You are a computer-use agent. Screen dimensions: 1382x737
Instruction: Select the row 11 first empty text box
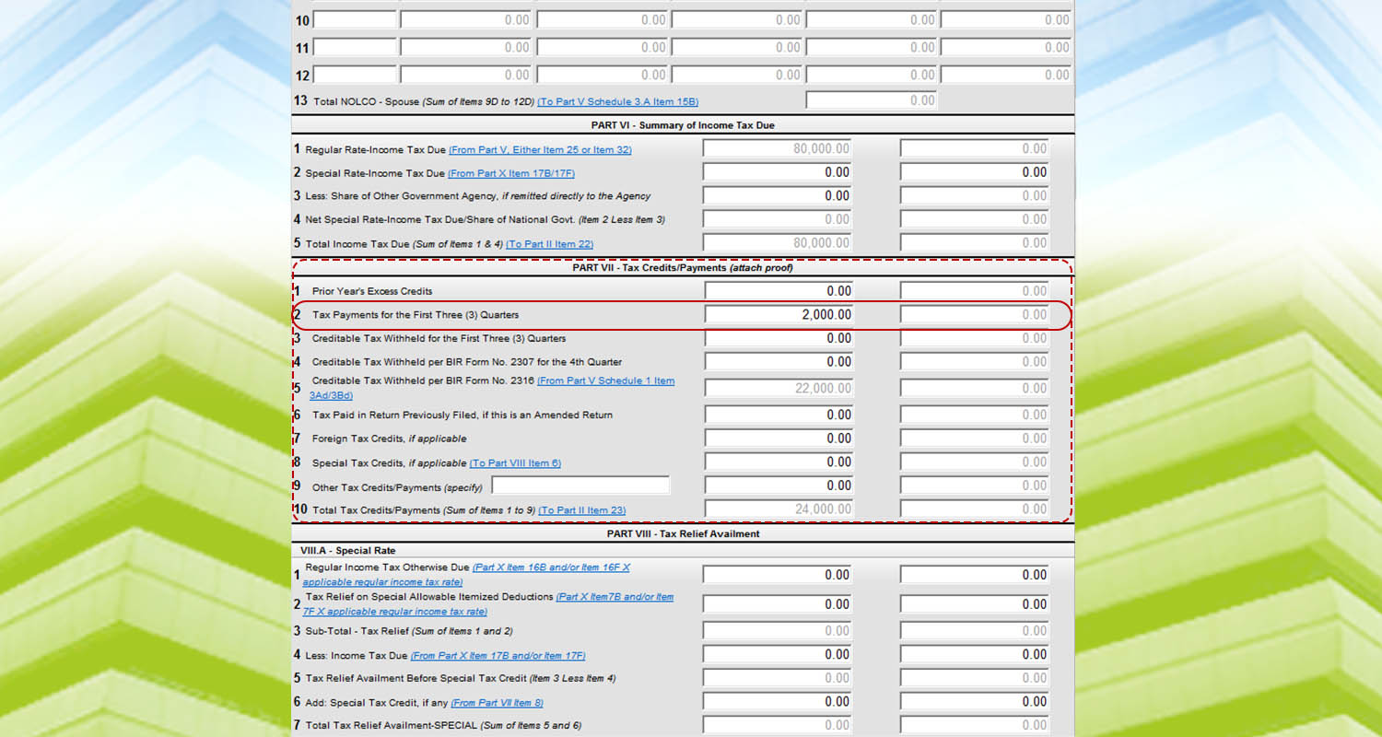pos(355,47)
